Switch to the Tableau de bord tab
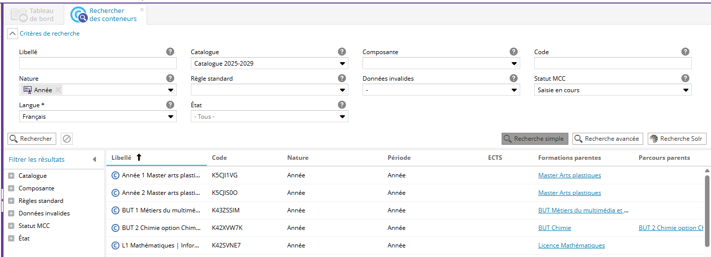Screen dimensions: 711x257 click(x=33, y=15)
